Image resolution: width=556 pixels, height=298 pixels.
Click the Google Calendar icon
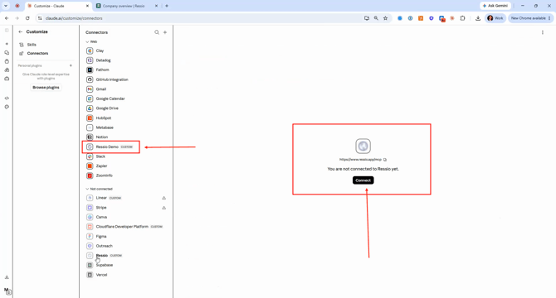(x=90, y=99)
